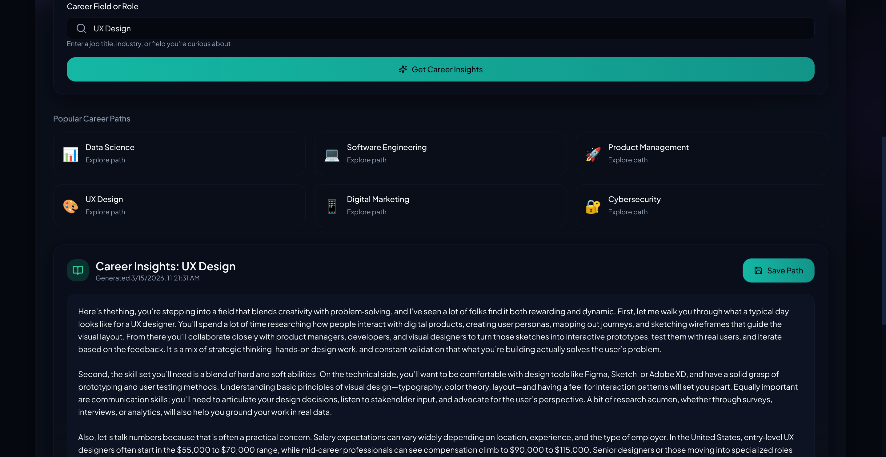The width and height of the screenshot is (886, 457).
Task: Click the UX Design palette icon
Action: 70,206
